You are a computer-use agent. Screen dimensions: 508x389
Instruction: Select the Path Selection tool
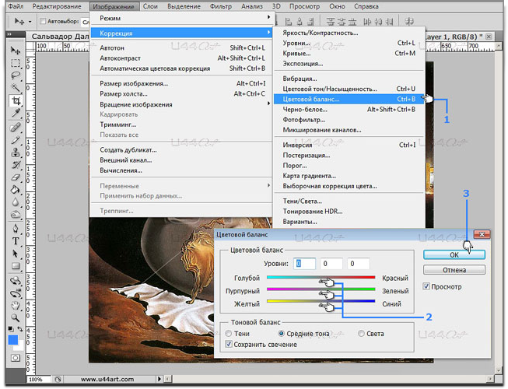[x=16, y=254]
